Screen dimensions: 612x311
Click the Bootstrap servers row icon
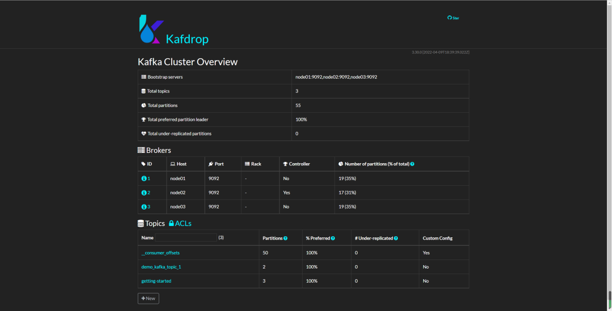(143, 77)
